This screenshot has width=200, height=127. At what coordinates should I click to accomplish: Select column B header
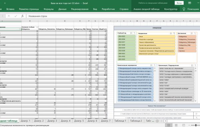[x=30, y=21]
